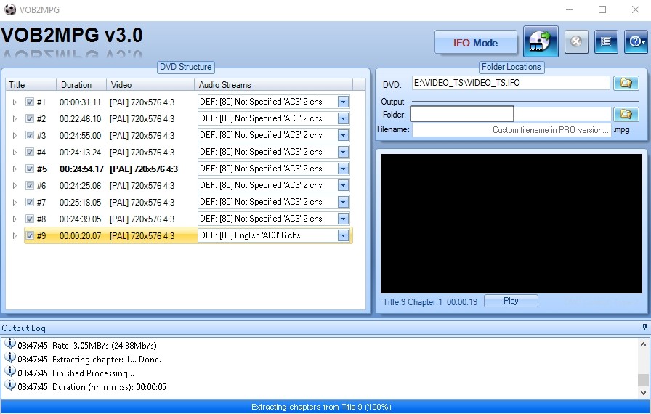Click the Audio Streams column header
The height and width of the screenshot is (414, 651).
(x=274, y=85)
